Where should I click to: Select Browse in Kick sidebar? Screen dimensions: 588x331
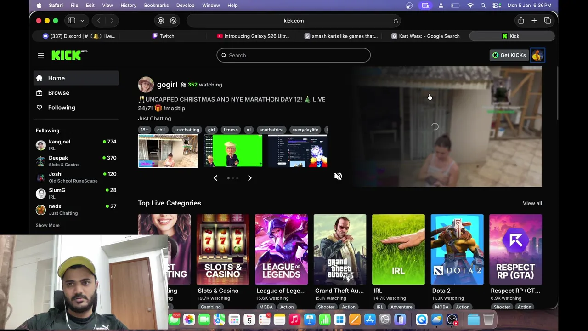click(76, 93)
